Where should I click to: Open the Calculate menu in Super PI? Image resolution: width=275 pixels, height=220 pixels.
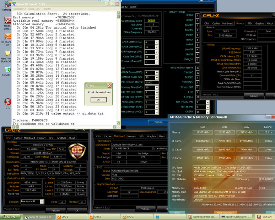pyautogui.click(x=19, y=9)
